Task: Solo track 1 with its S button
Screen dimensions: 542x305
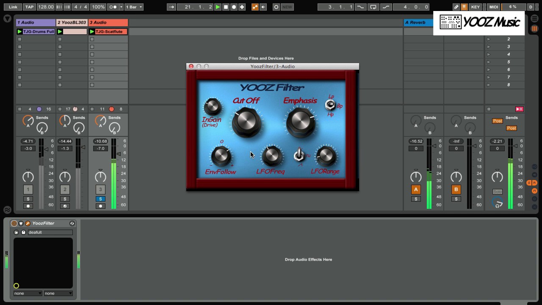Action: click(28, 199)
